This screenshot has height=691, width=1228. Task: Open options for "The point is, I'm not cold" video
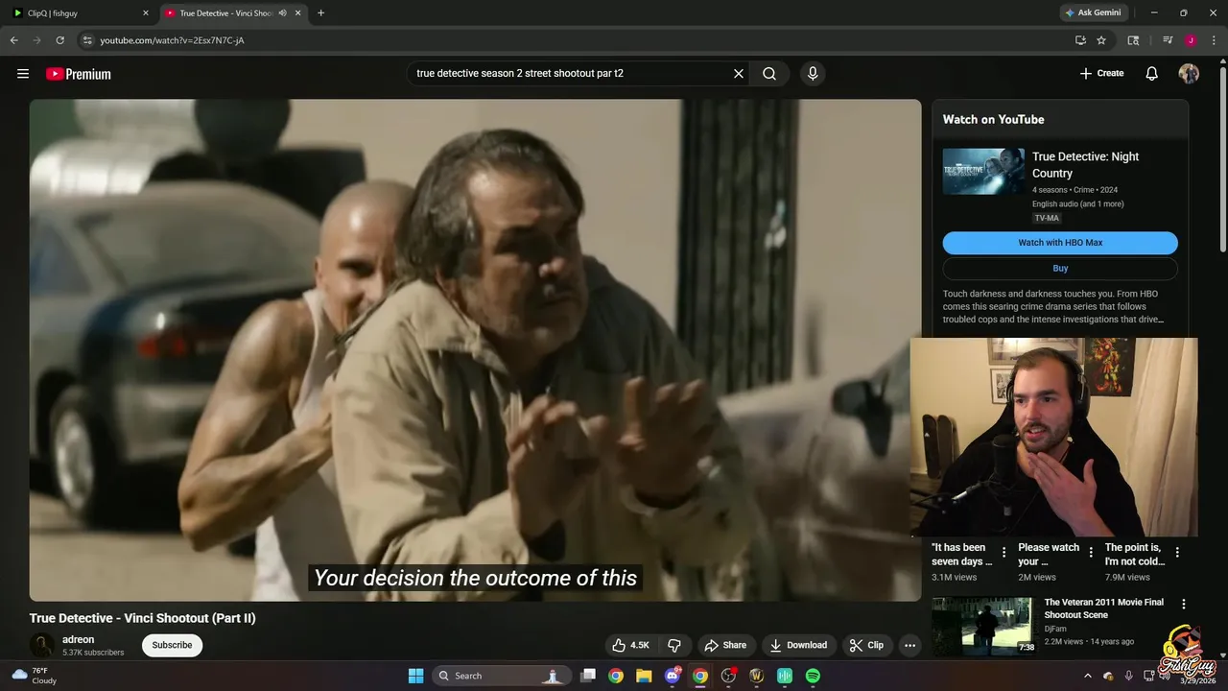[1177, 552]
